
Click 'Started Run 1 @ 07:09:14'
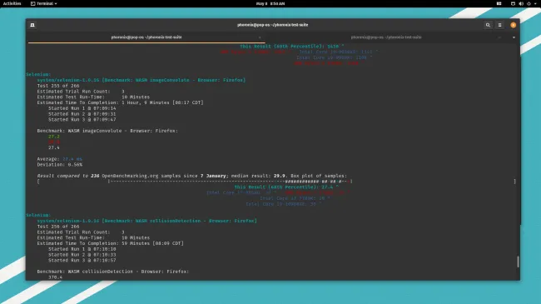(82, 108)
